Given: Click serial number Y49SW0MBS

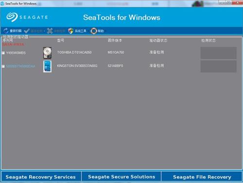Looking at the screenshot, I should coord(16,53).
